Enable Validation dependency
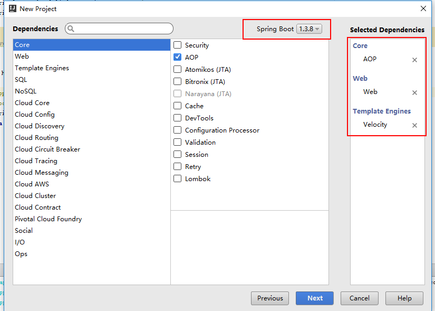Image resolution: width=435 pixels, height=311 pixels. pos(177,142)
